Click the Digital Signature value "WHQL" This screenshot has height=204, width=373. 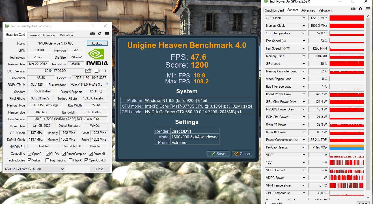tap(95, 126)
